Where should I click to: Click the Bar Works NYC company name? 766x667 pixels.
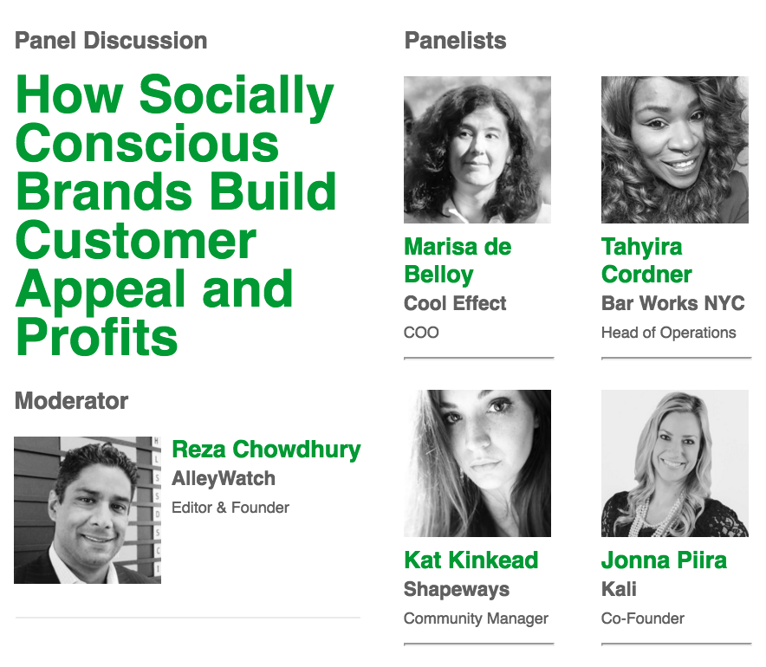(672, 303)
